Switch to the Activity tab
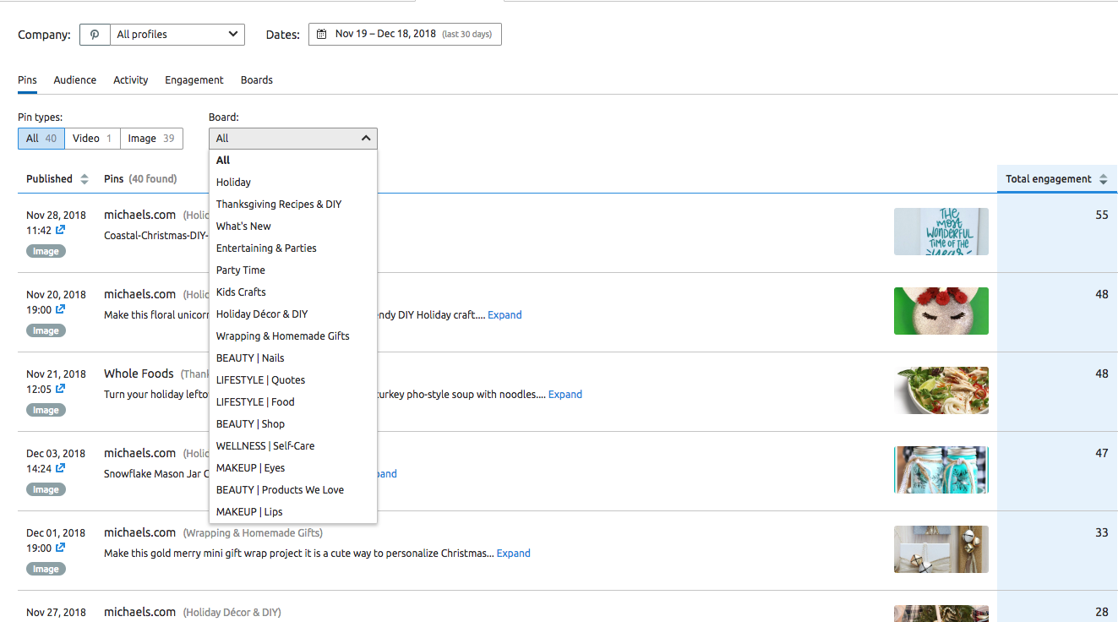This screenshot has width=1118, height=622. (131, 80)
